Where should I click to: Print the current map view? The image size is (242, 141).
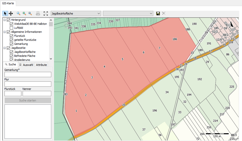38,14
